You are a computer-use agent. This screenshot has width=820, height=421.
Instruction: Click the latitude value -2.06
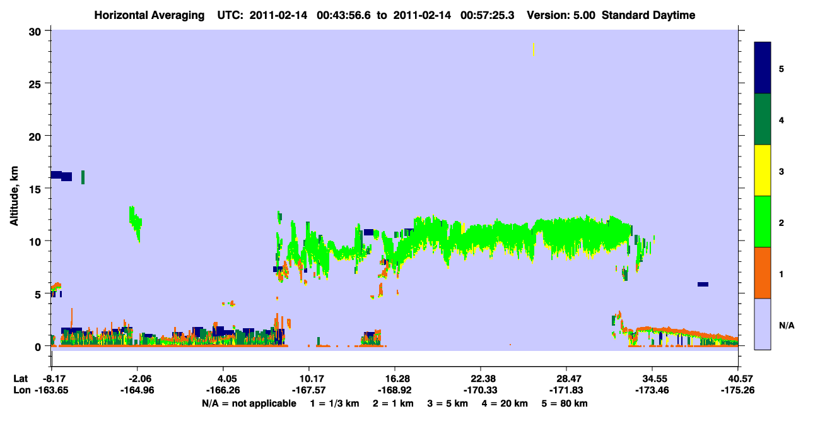[138, 379]
